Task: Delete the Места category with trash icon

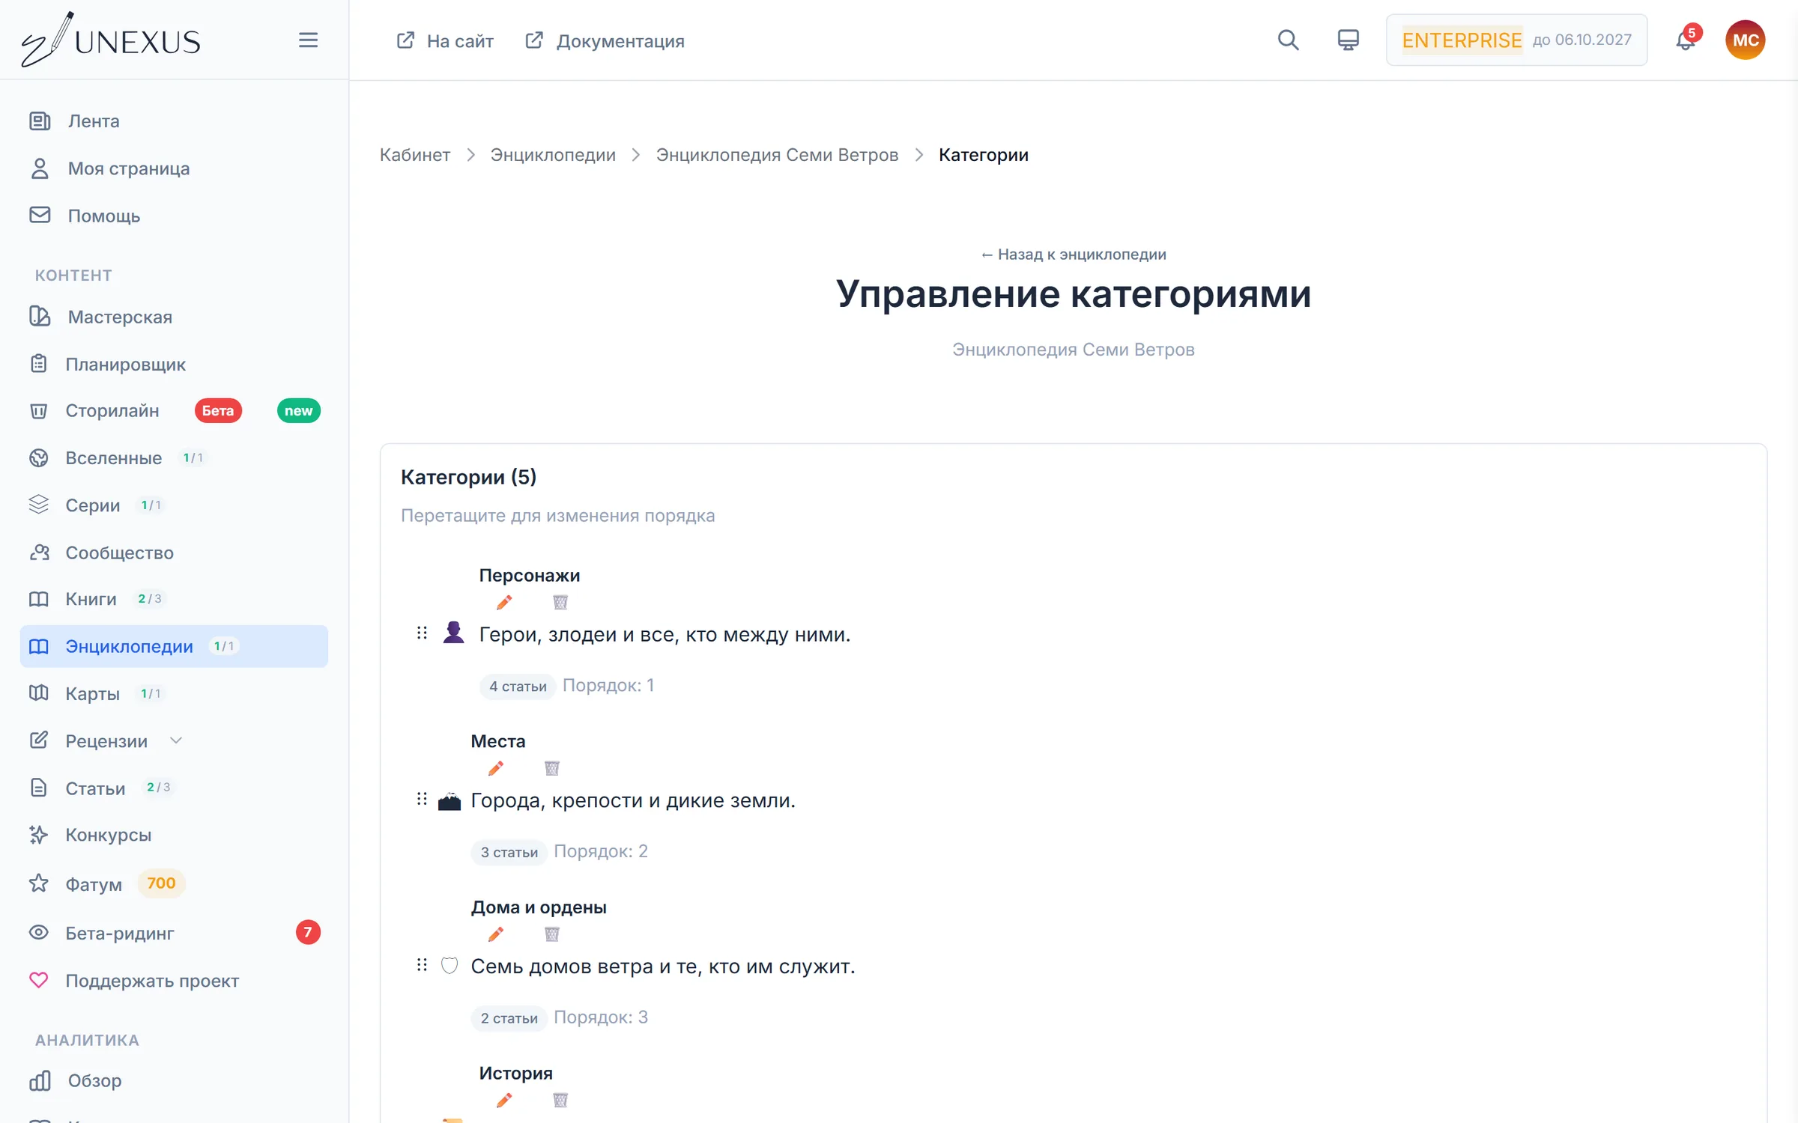Action: [551, 768]
